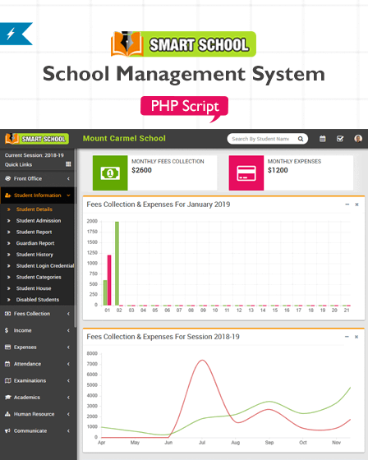The width and height of the screenshot is (368, 460).
Task: Click the red line peak at Jul
Action: pyautogui.click(x=203, y=361)
